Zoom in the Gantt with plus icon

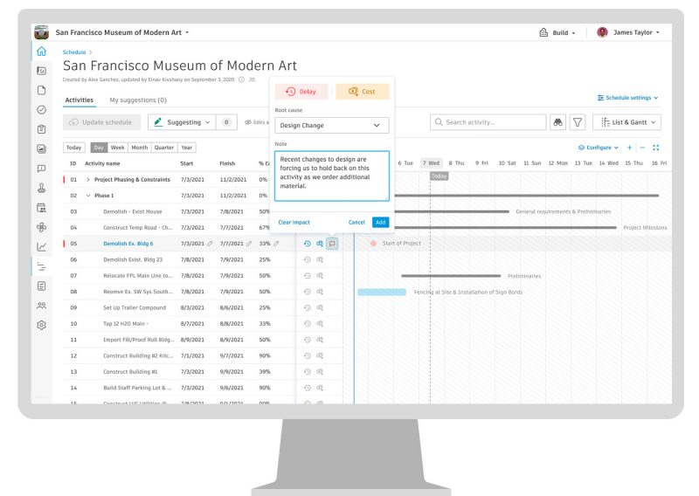(629, 148)
